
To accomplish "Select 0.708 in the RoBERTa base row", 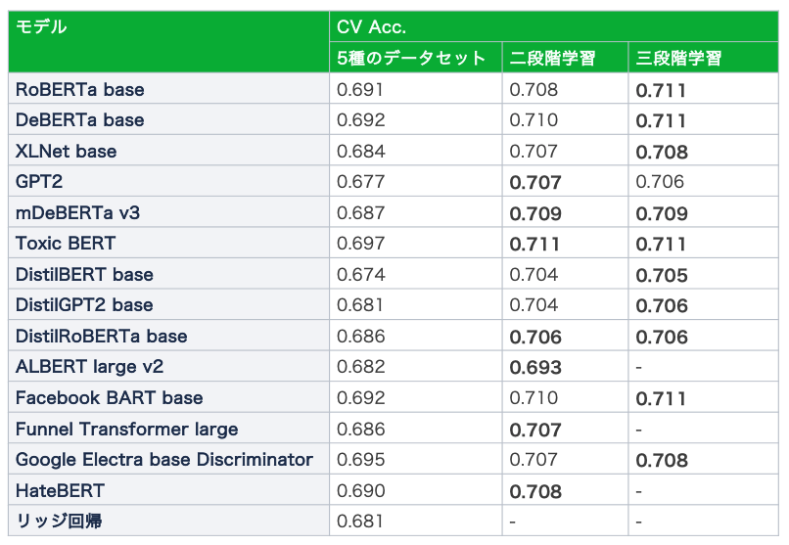I will [534, 89].
